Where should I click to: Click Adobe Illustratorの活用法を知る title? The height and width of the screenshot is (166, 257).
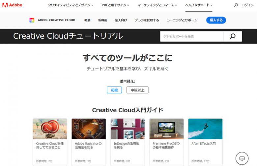coord(88,145)
